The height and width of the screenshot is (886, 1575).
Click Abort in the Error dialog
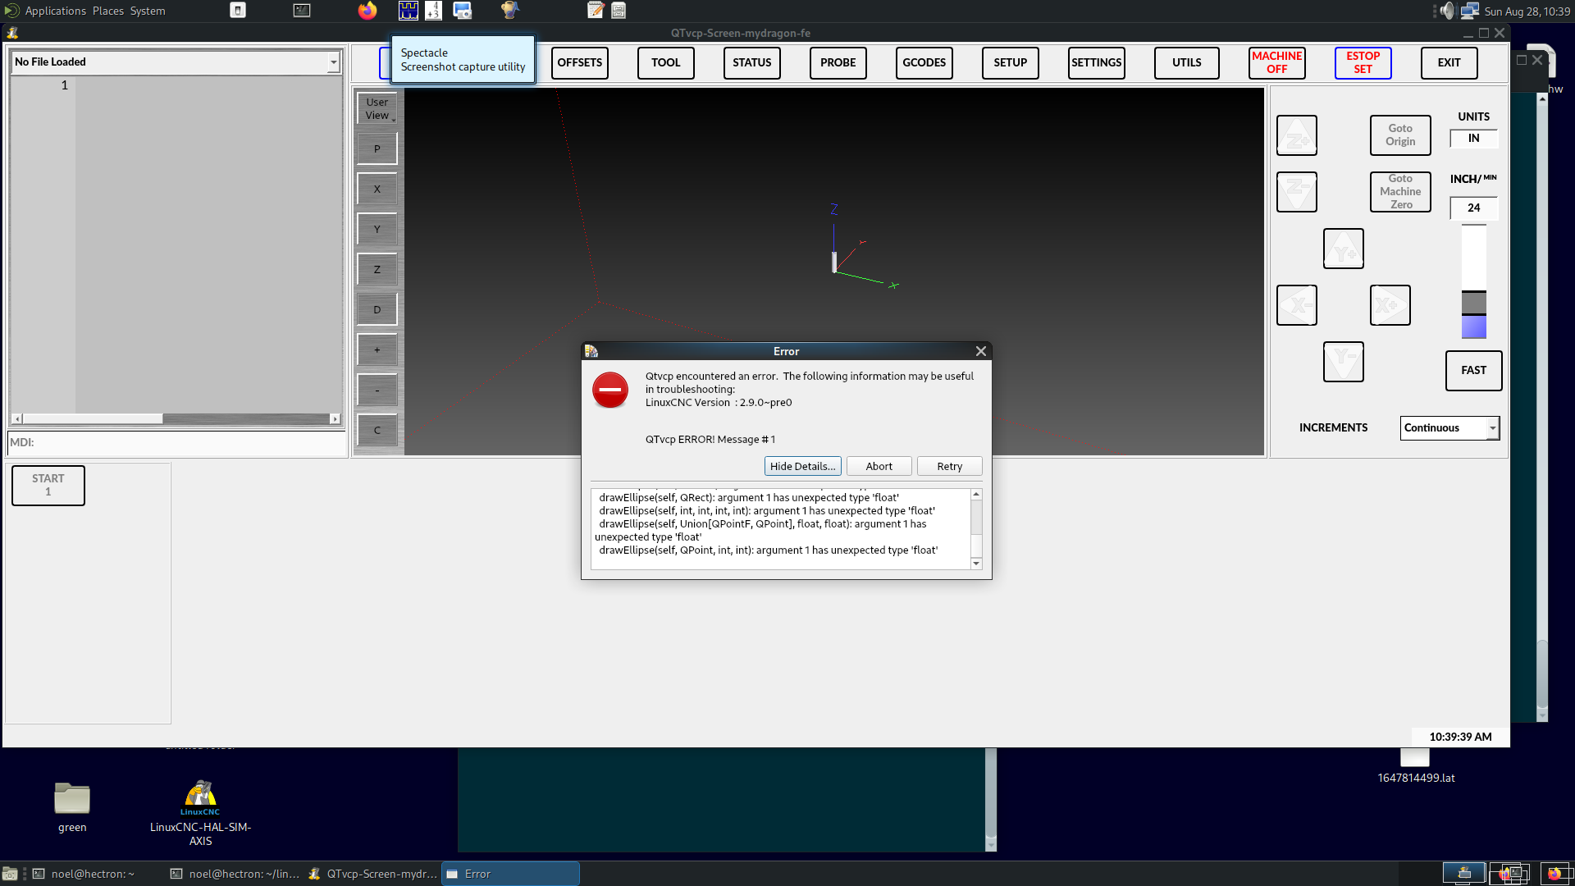(879, 466)
